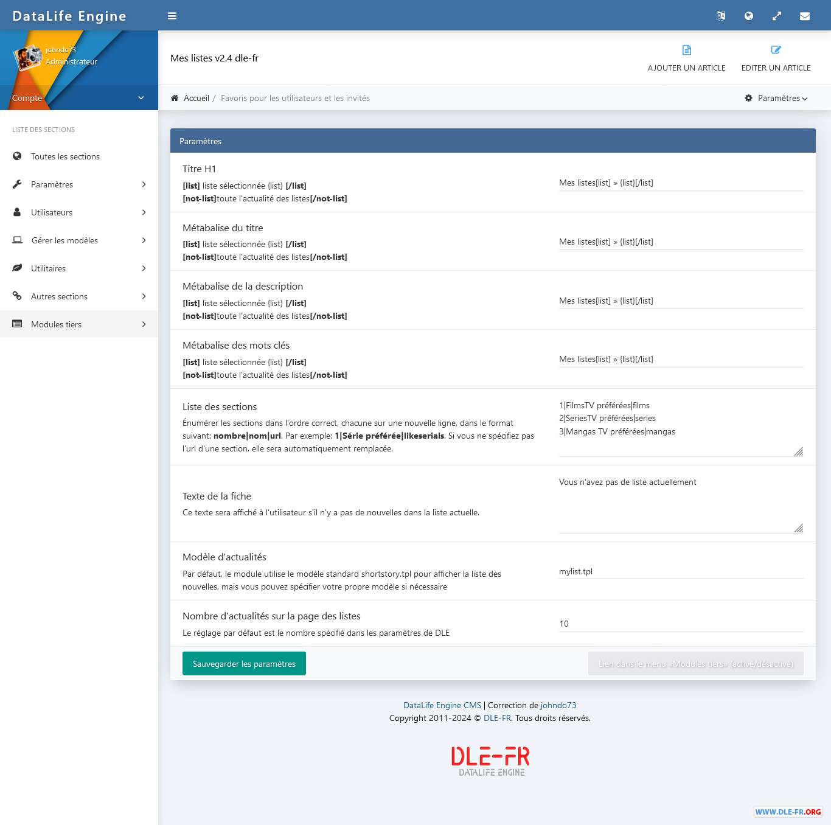Expand Utilitaires sidebar chevron

pos(144,268)
